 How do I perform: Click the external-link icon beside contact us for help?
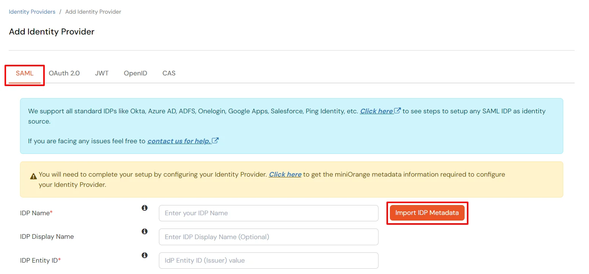215,140
